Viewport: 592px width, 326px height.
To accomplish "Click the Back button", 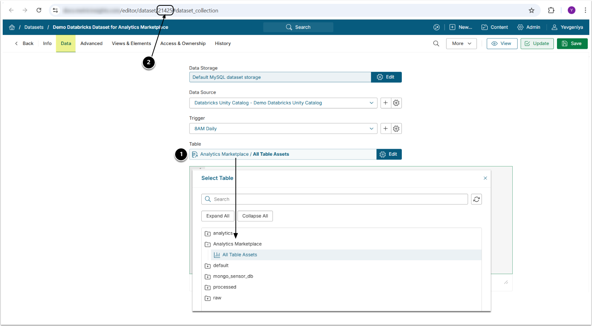I will tap(24, 43).
